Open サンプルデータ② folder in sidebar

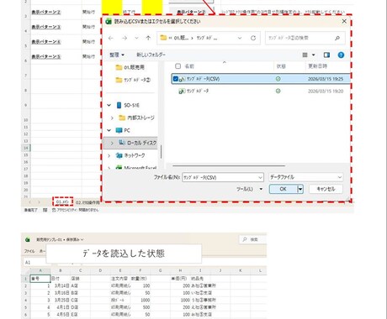click(x=133, y=80)
